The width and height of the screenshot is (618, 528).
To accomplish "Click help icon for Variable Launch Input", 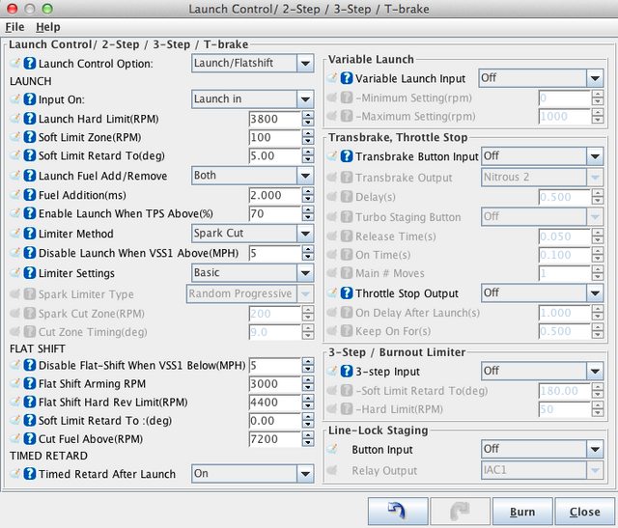I will click(x=347, y=78).
